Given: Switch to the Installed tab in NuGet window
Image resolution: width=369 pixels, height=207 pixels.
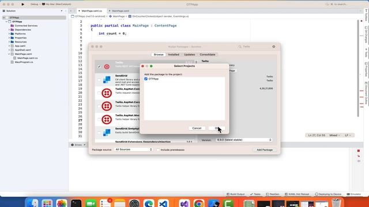Looking at the screenshot, I should click(x=174, y=55).
